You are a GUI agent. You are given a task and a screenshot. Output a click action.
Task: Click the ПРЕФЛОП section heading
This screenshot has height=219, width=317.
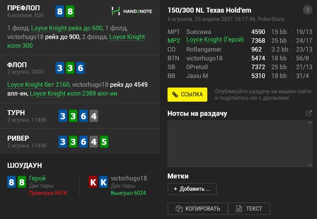click(24, 8)
